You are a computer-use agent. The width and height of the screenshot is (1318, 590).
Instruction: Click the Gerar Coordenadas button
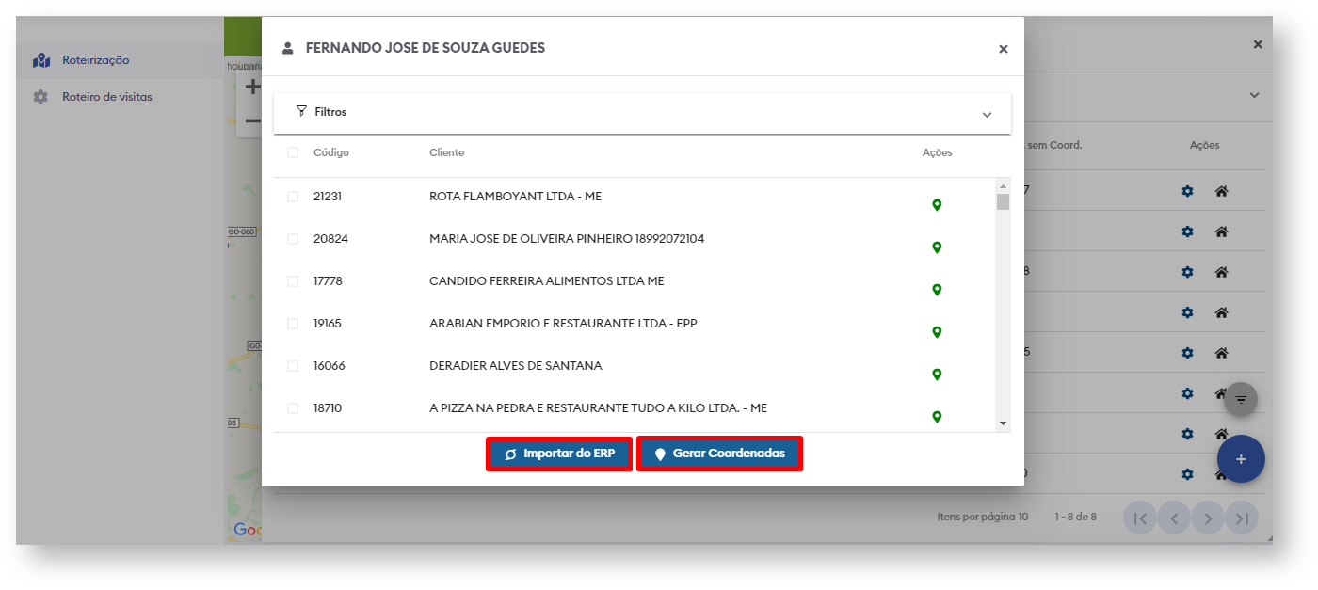pyautogui.click(x=719, y=454)
